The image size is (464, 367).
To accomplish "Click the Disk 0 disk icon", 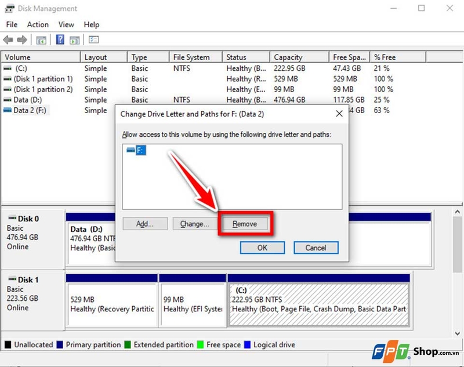I will pyautogui.click(x=12, y=218).
